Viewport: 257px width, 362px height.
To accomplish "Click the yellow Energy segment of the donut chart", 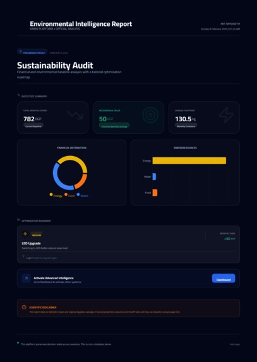I will point(74,158).
